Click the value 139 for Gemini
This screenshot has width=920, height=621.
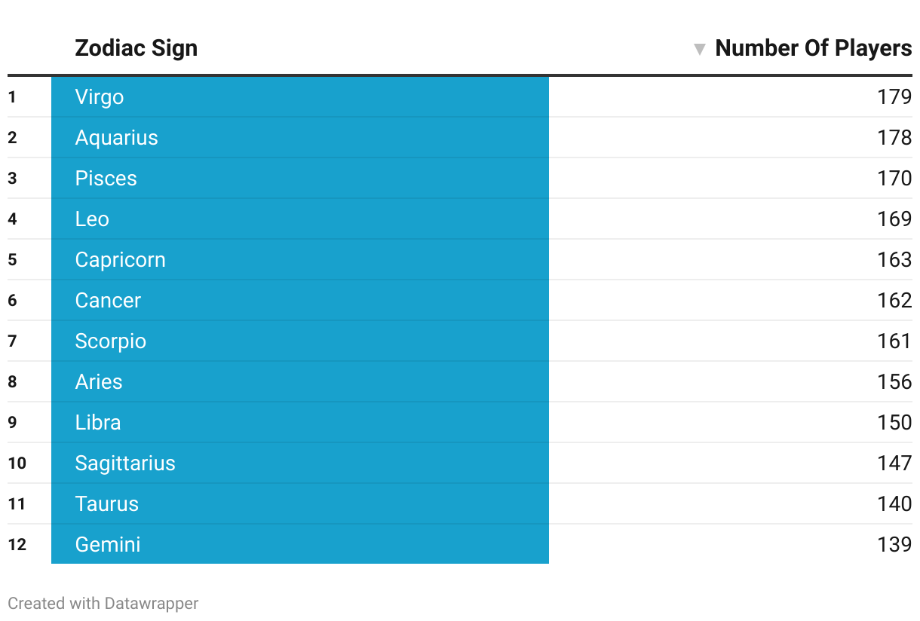pyautogui.click(x=894, y=545)
